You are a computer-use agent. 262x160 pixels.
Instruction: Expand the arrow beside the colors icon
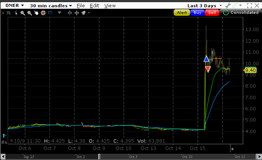(x=89, y=13)
